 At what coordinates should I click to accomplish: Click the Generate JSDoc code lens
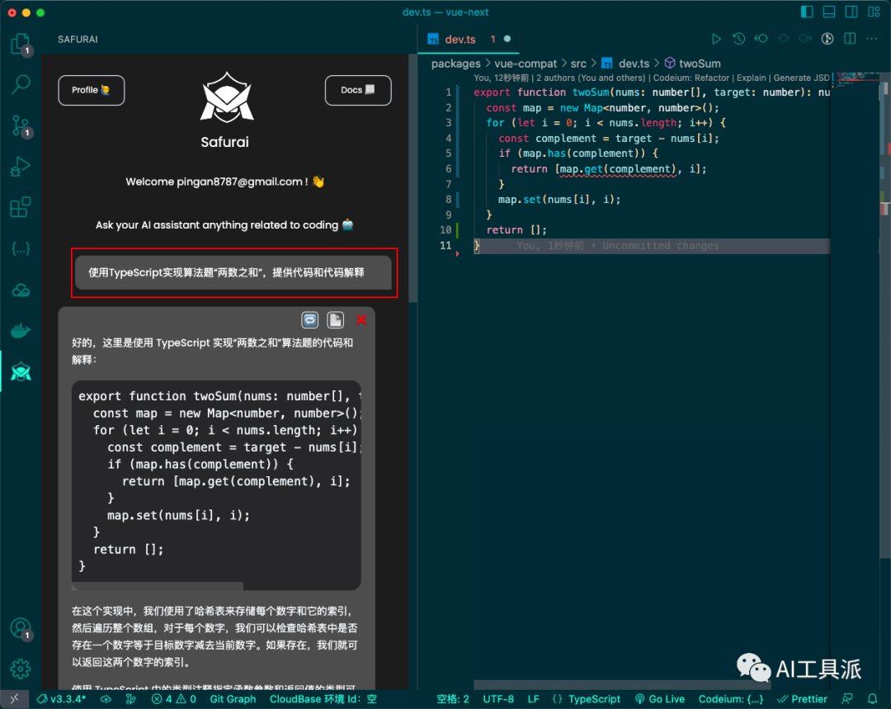click(x=802, y=78)
